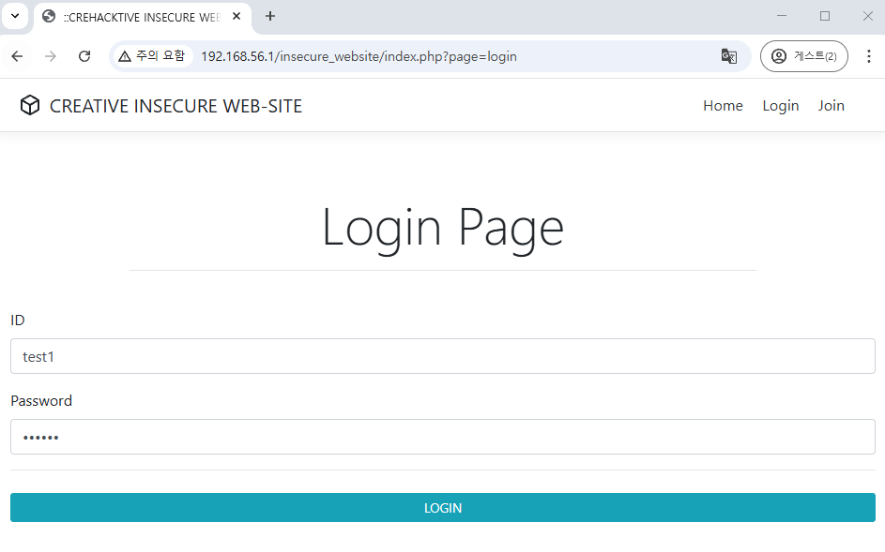885x552 pixels.
Task: Open a new tab with plus button
Action: click(270, 16)
